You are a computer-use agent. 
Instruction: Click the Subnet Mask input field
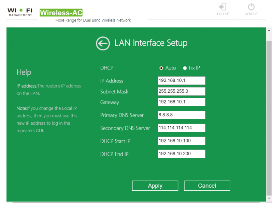(x=182, y=91)
